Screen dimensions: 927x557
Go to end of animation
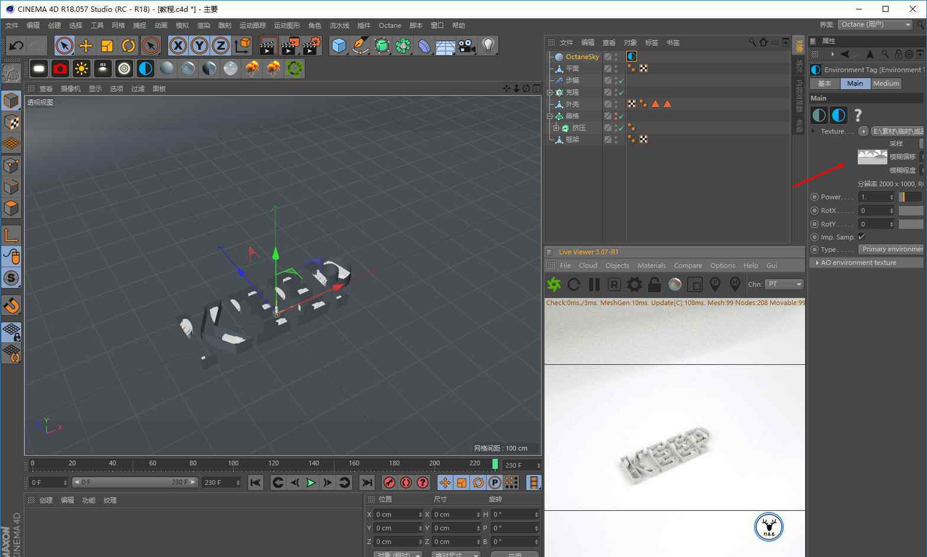pyautogui.click(x=367, y=482)
